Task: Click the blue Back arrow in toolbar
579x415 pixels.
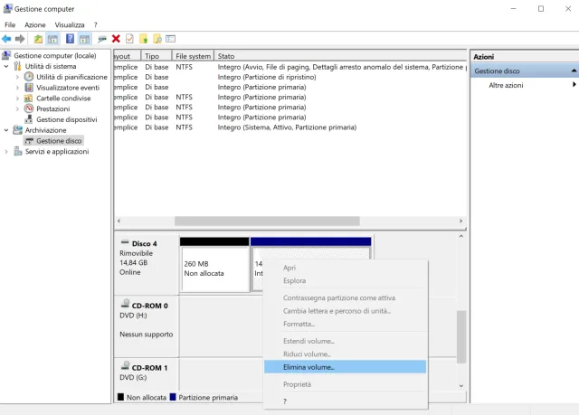Action: pos(6,39)
